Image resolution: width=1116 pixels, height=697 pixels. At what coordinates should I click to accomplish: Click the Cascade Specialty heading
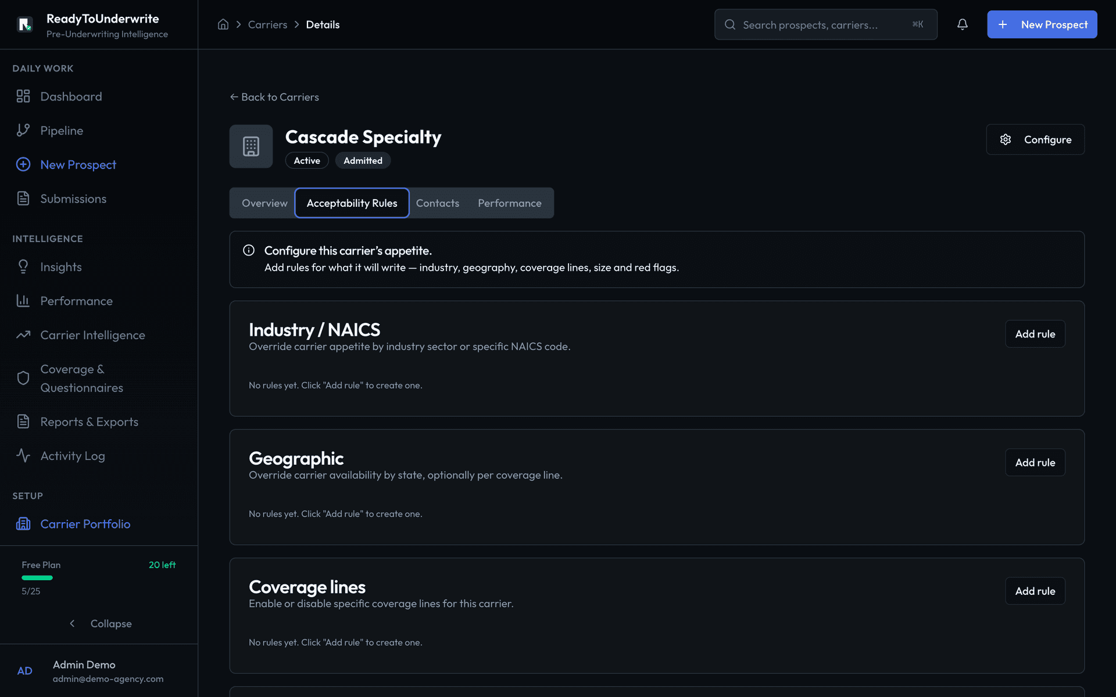pos(363,136)
